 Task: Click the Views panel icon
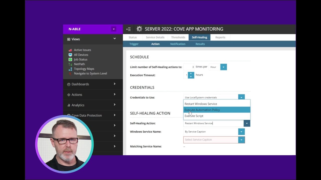pyautogui.click(x=69, y=39)
